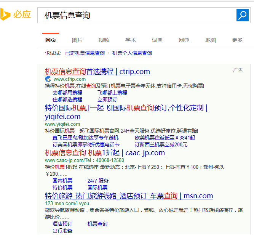This screenshot has height=239, width=254.
Task: Open the 词典 tab
Action: click(x=157, y=40)
